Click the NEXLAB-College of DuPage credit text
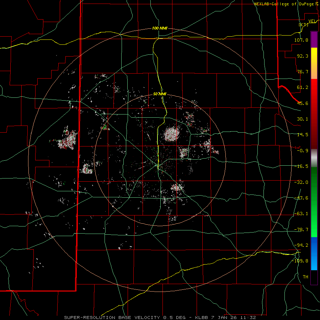Viewport: 320px width, 320px height. [286, 4]
